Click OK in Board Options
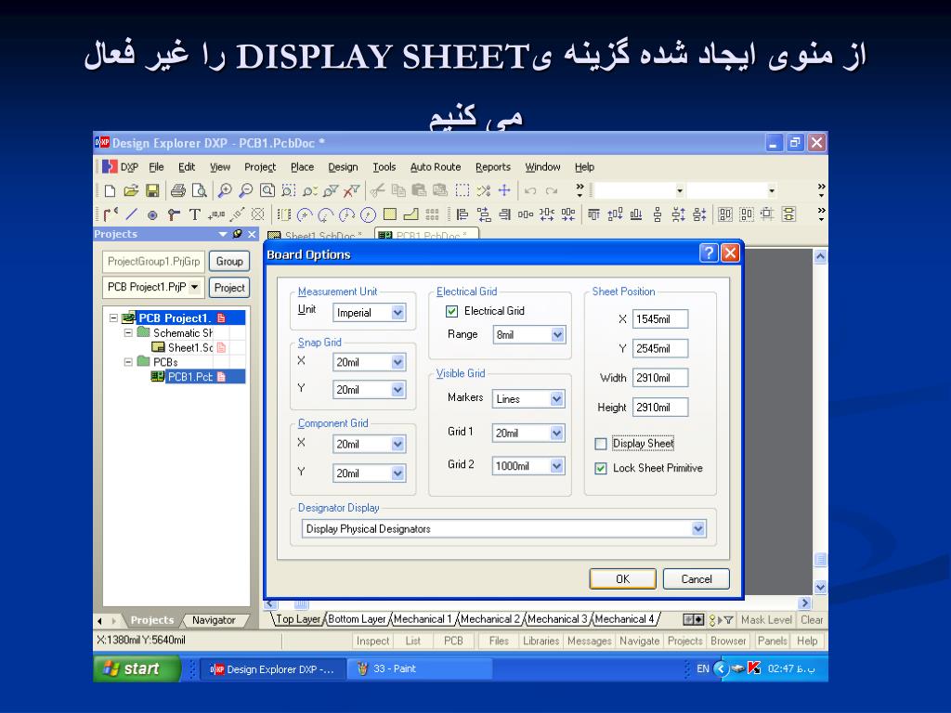 [623, 579]
